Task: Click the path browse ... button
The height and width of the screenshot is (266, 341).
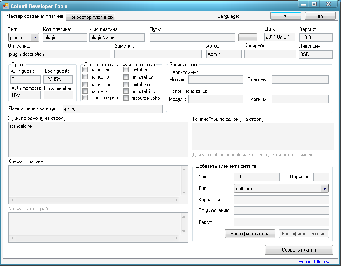Action: (248, 37)
